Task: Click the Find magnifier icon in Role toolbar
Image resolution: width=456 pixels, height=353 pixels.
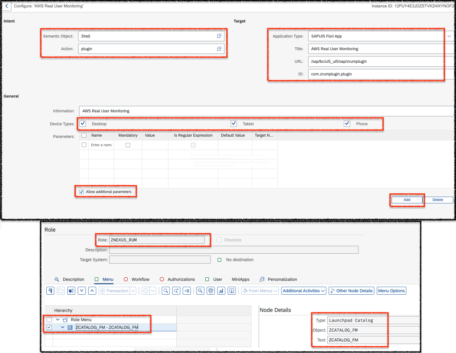Action: coord(165,291)
